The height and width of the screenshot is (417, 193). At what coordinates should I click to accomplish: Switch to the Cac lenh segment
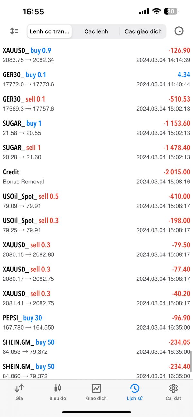(x=96, y=31)
